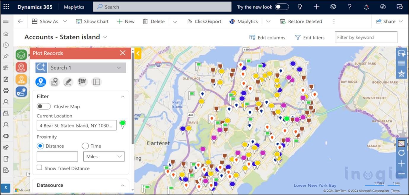
Task: Open the settings gear in header
Action: click(333, 7)
